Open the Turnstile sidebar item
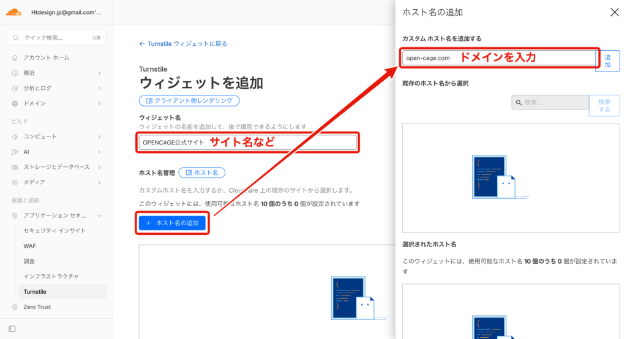Viewport: 627px width, 339px height. tap(35, 292)
